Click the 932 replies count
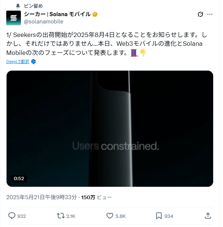 click(x=22, y=216)
